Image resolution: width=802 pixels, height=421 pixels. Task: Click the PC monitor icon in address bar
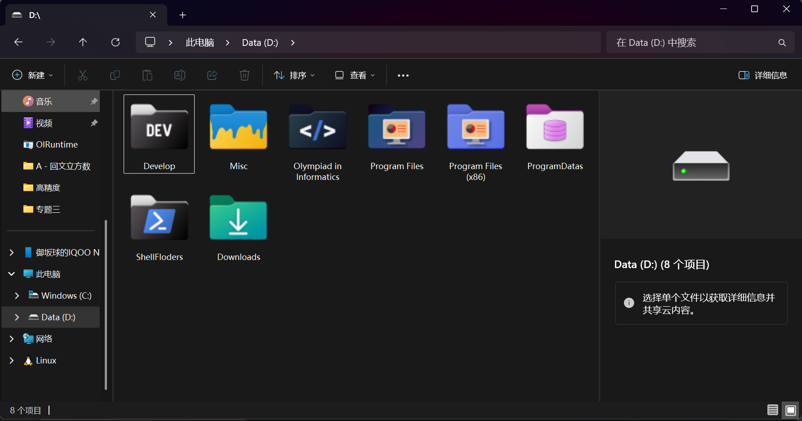tap(150, 42)
